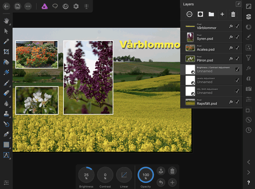Hide the Vårblommor layer
The width and height of the screenshot is (255, 189).
pos(237,26)
